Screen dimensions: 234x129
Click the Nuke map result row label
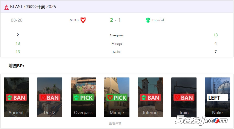pyautogui.click(x=117, y=52)
